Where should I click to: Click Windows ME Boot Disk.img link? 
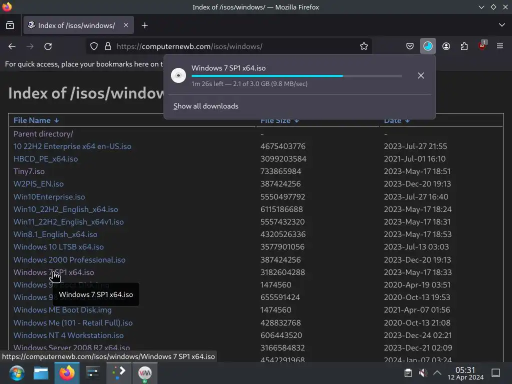pyautogui.click(x=62, y=310)
